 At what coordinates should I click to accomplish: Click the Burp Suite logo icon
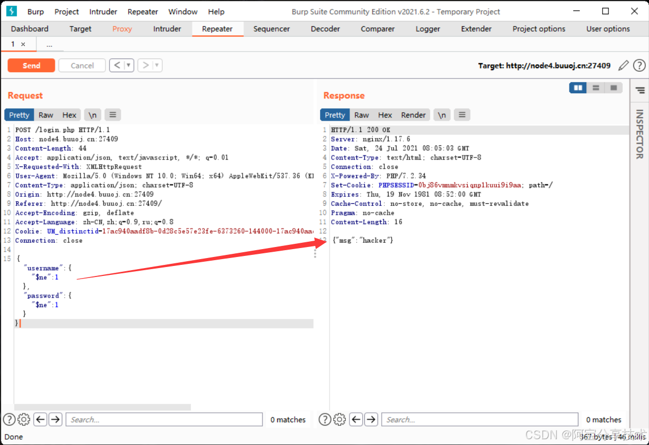click(x=12, y=11)
